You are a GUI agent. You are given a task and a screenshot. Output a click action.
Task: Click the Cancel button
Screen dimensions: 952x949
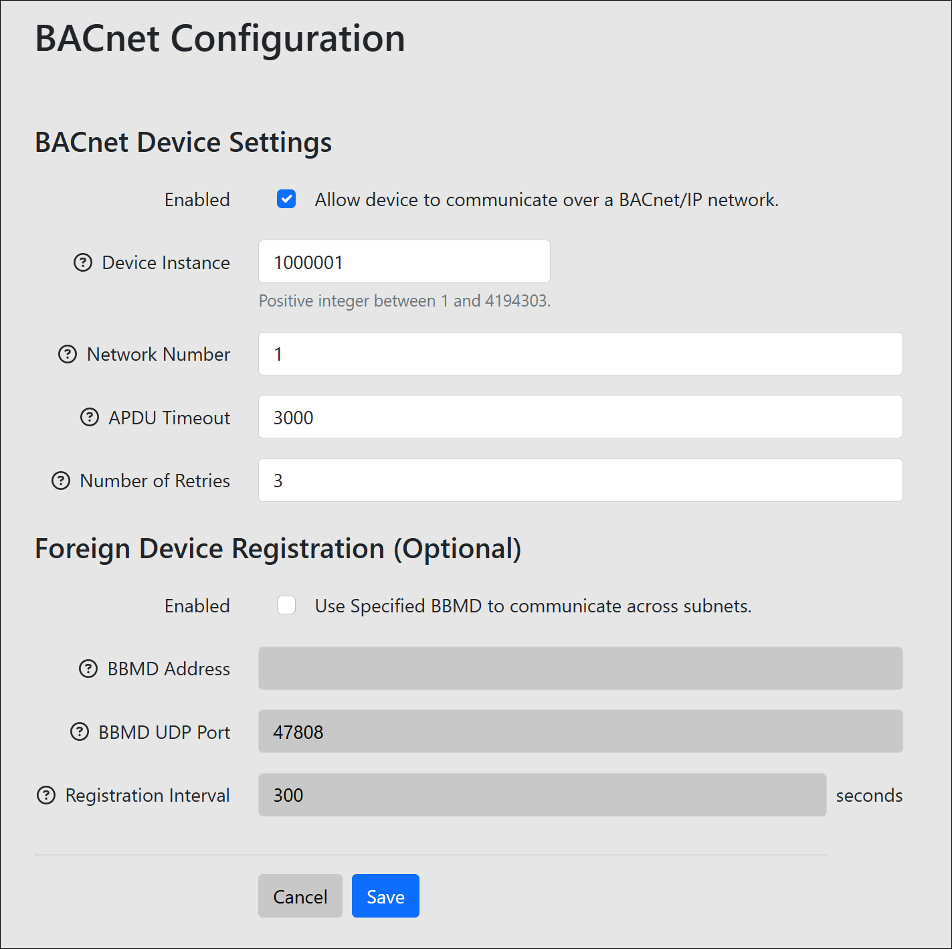(x=300, y=896)
